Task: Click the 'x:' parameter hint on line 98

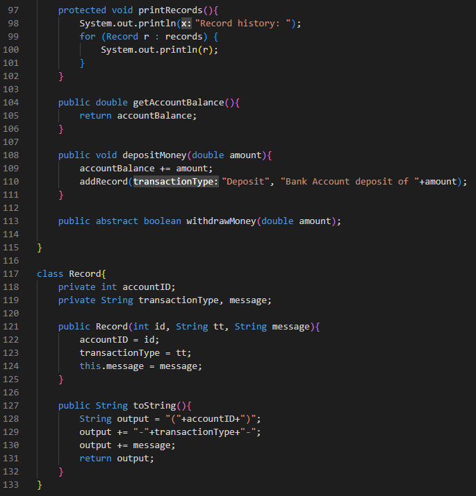Action: 186,24
